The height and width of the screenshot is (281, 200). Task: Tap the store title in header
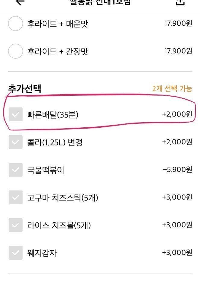tap(100, 2)
